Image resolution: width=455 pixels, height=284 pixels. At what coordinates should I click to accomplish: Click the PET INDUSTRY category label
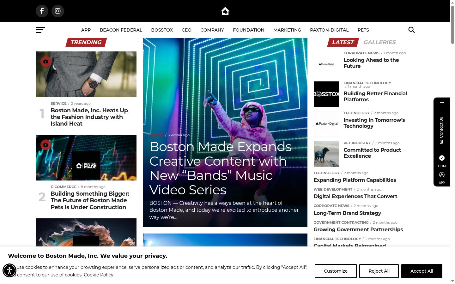coord(357,143)
